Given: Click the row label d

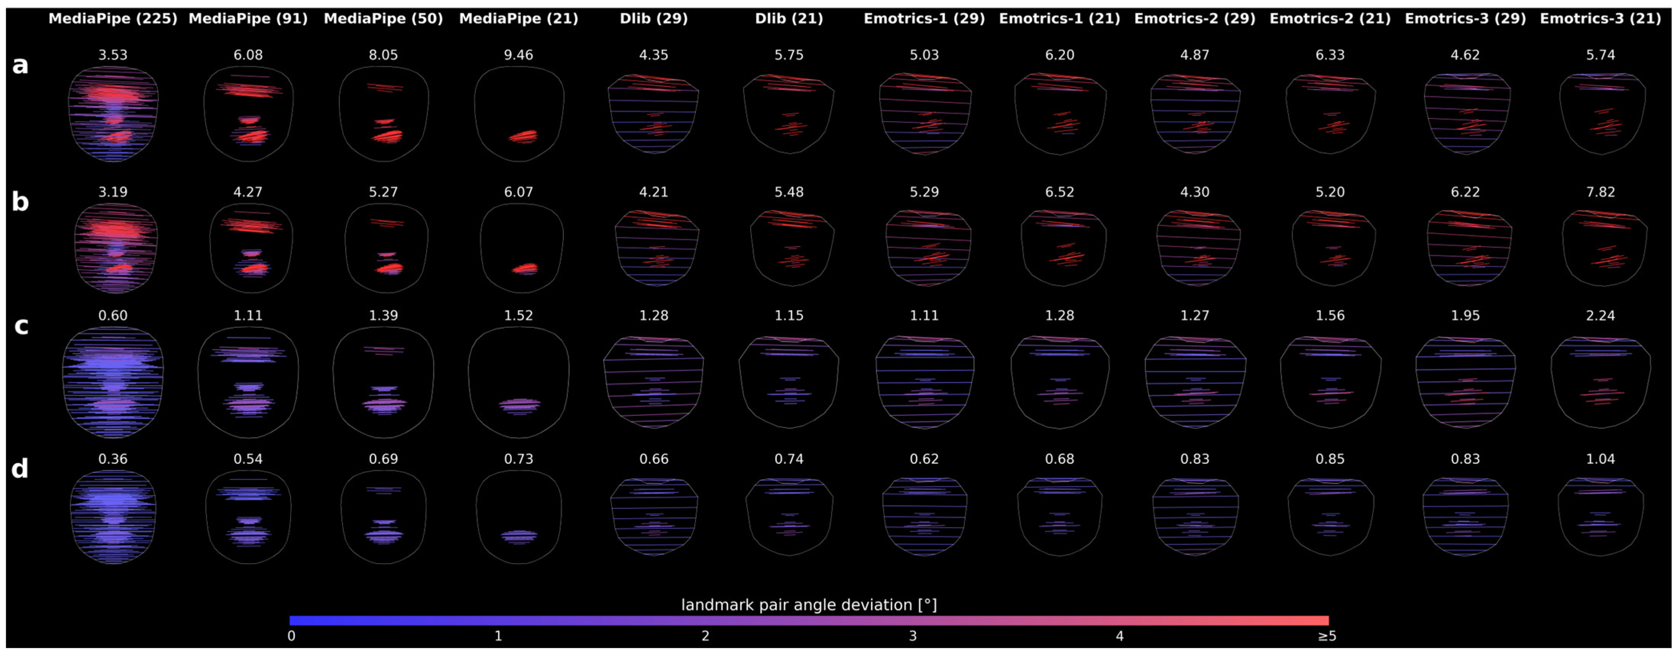Looking at the screenshot, I should 20,468.
